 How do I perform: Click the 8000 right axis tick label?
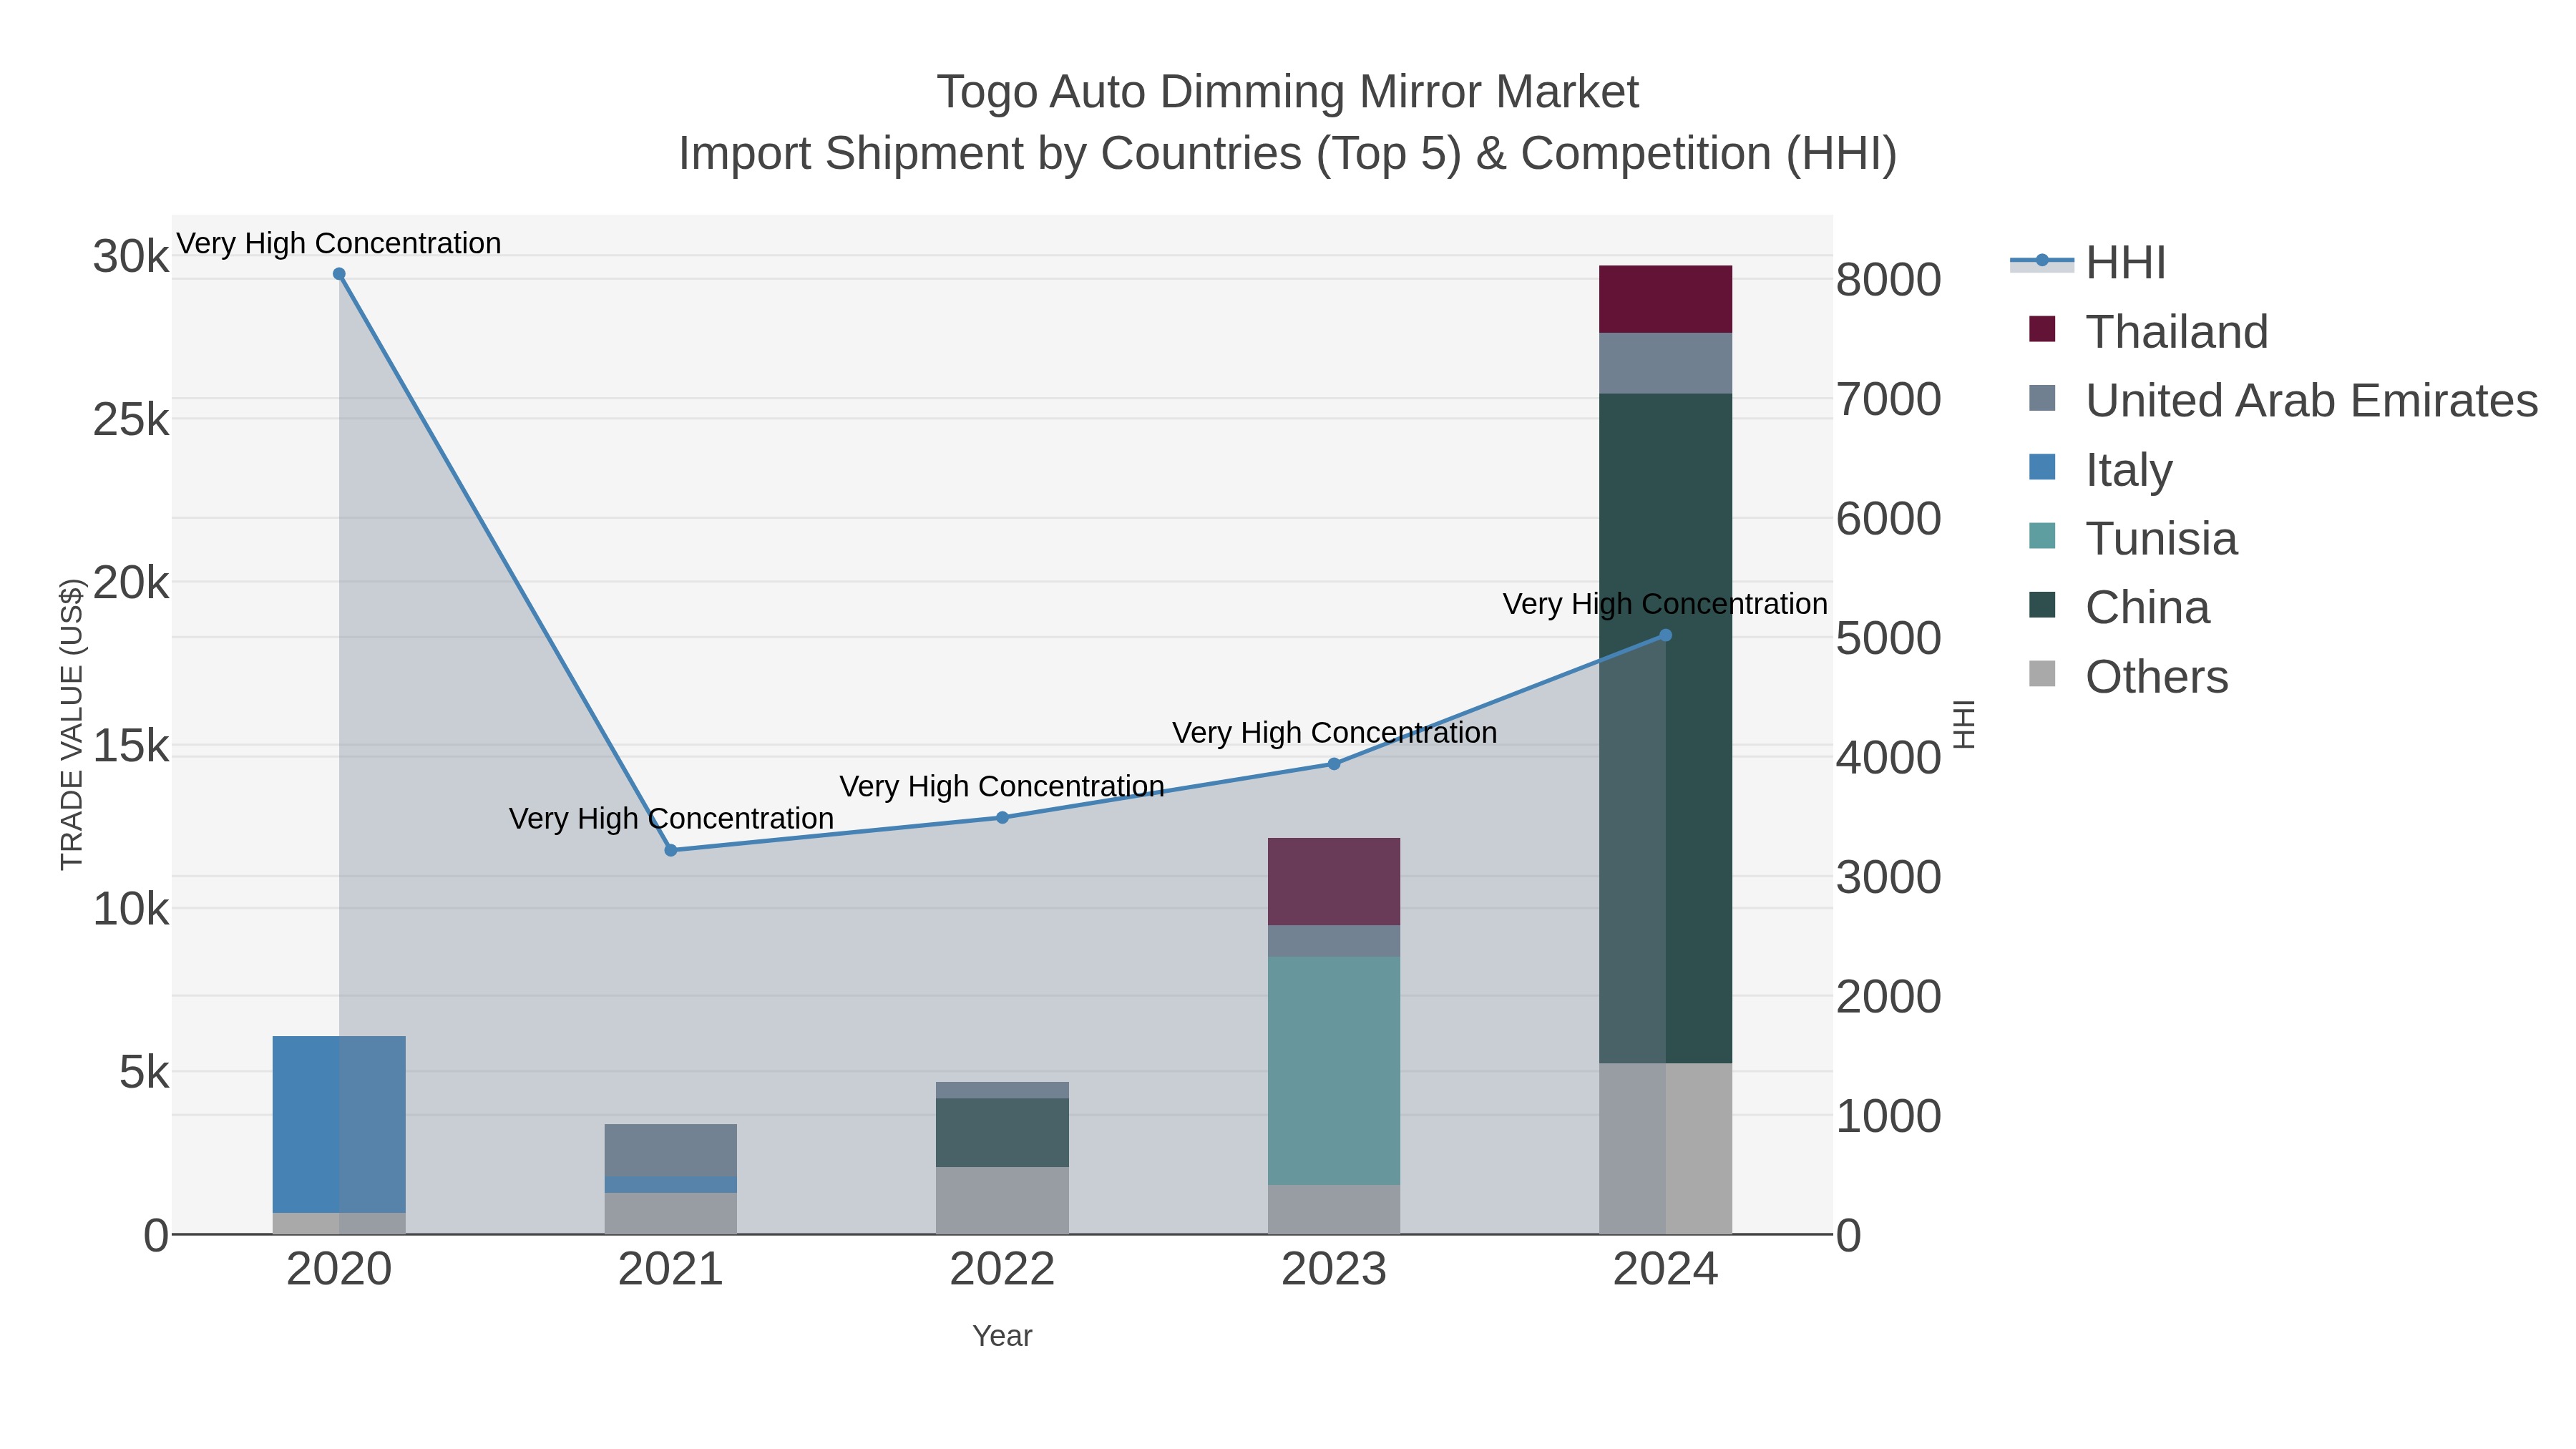coord(1889,279)
